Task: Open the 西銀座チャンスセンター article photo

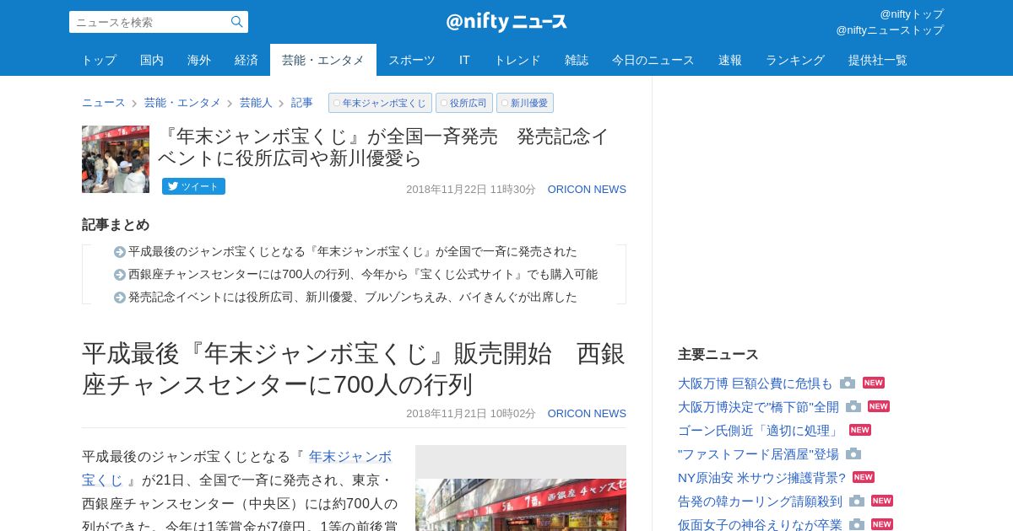Action: (x=521, y=504)
